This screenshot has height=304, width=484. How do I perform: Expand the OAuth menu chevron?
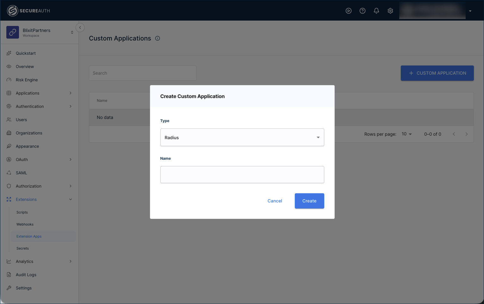tap(71, 159)
